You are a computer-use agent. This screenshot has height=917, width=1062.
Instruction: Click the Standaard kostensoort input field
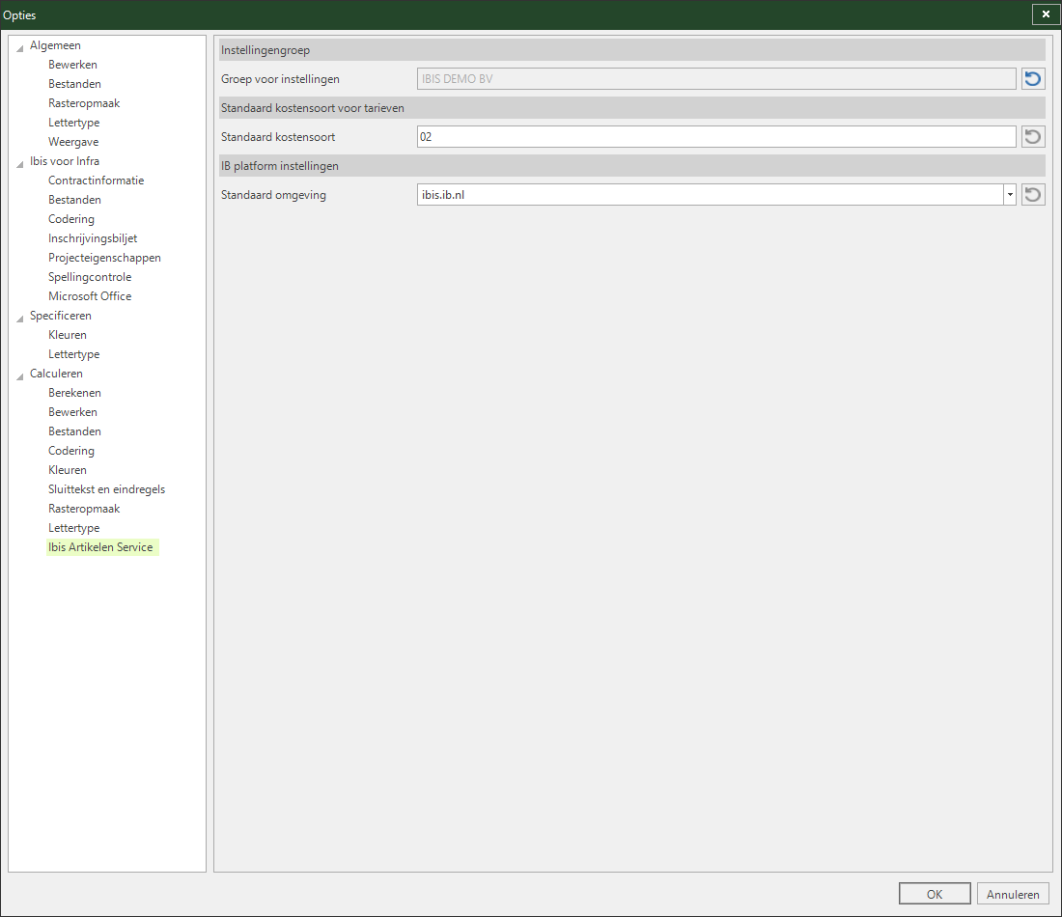tap(716, 137)
